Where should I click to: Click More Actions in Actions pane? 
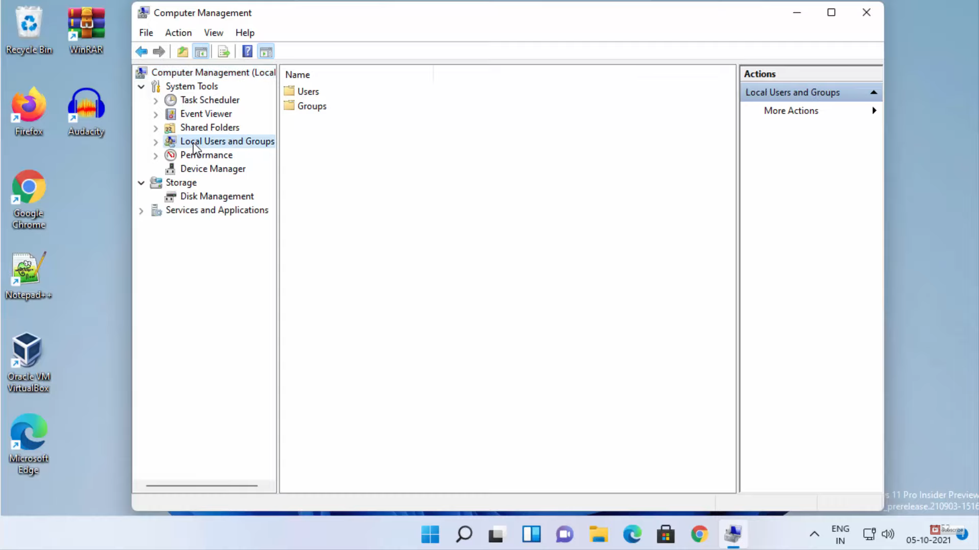(791, 111)
